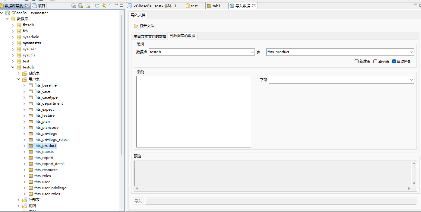Viewport: 421px width, 212px height.
Task: Click the connection settings gear-database icon in the navigator toolbar
Action: (74, 6)
